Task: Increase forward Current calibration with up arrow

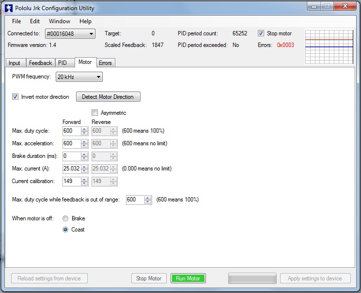Action: coord(84,179)
